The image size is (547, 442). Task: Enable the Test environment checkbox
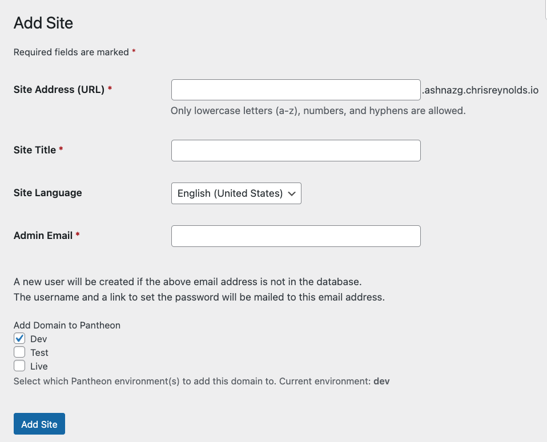[19, 352]
